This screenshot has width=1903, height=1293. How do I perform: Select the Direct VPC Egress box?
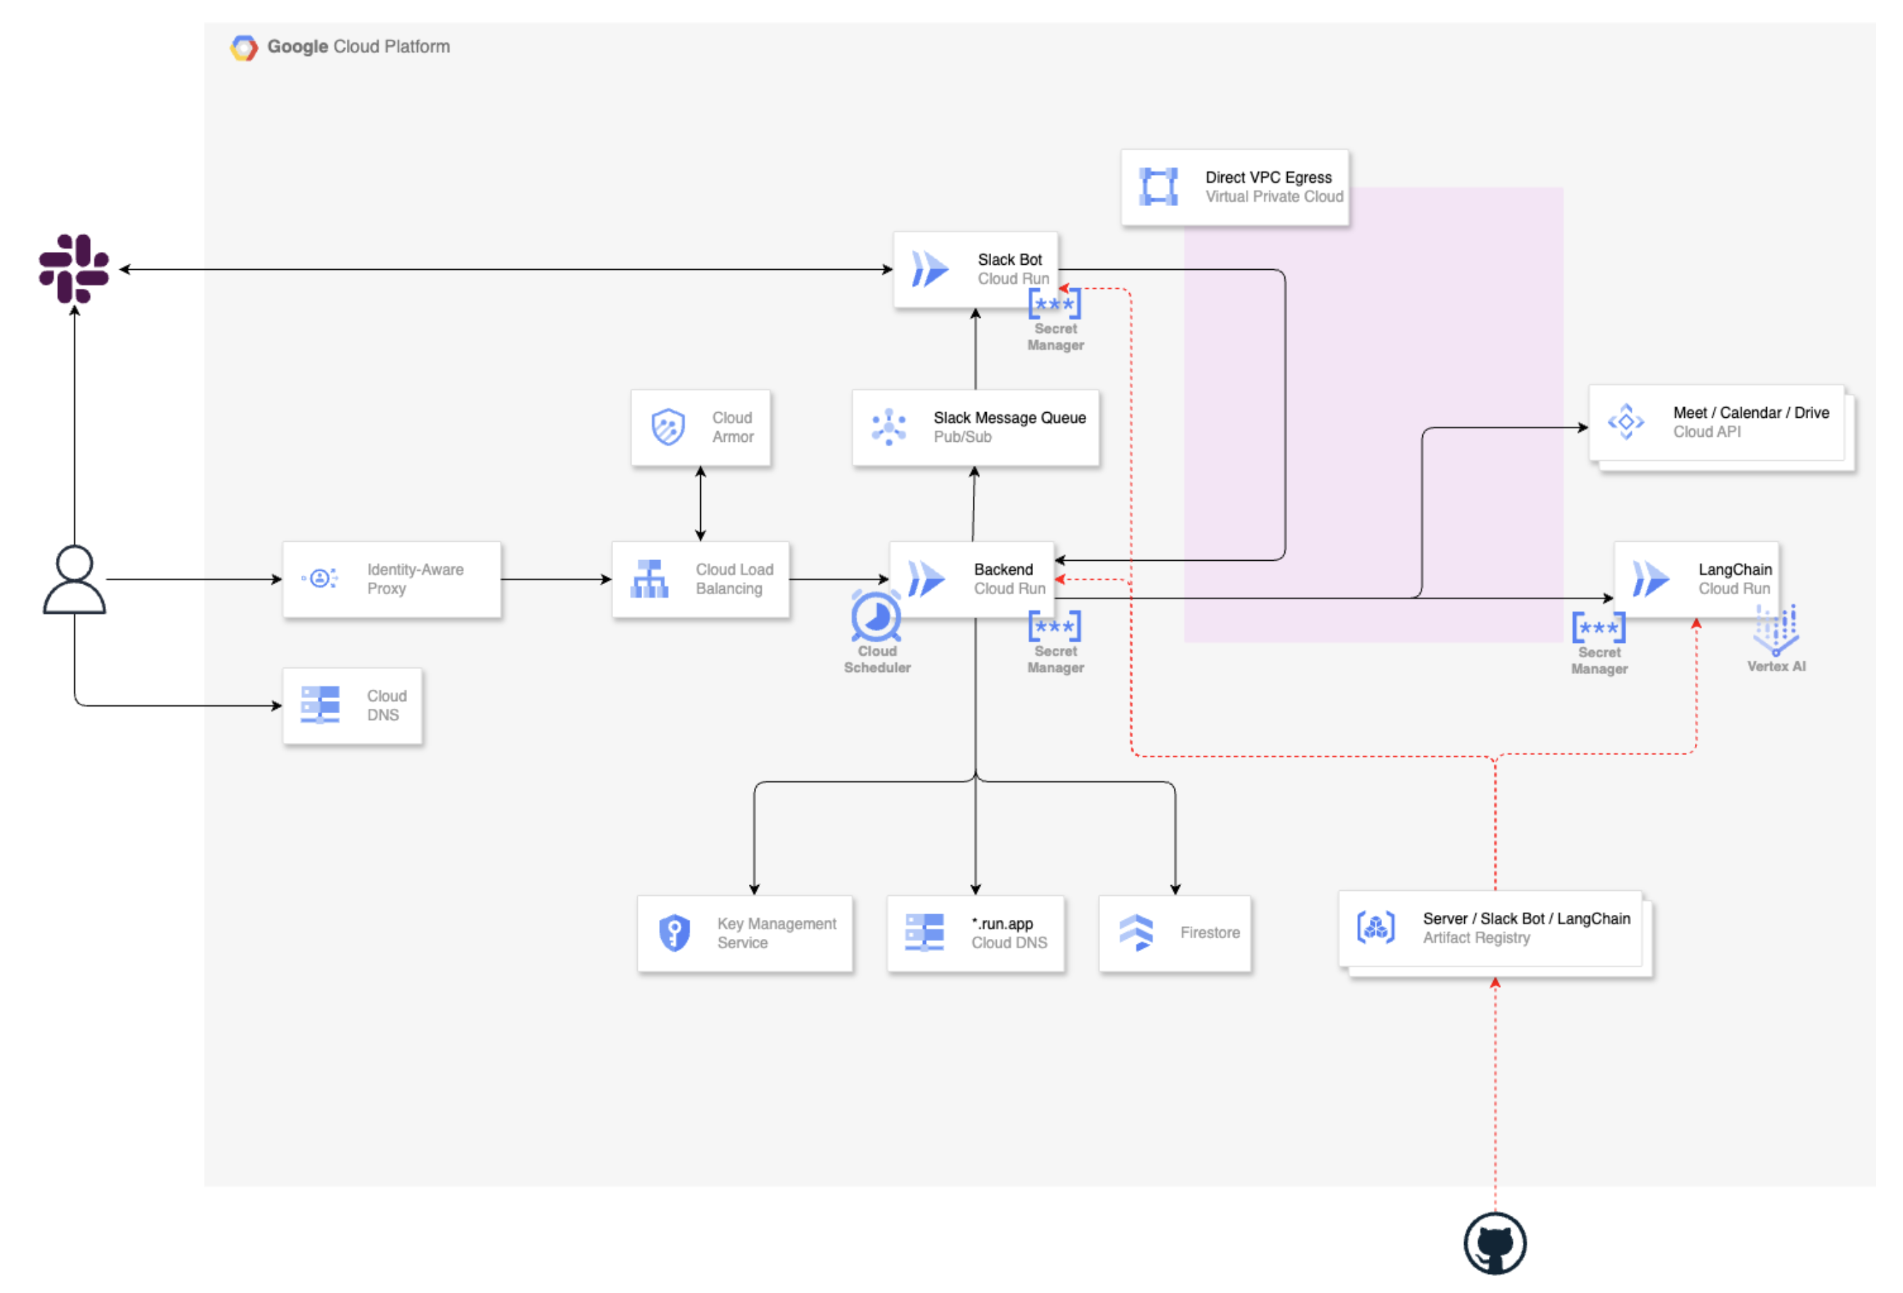click(x=1234, y=187)
